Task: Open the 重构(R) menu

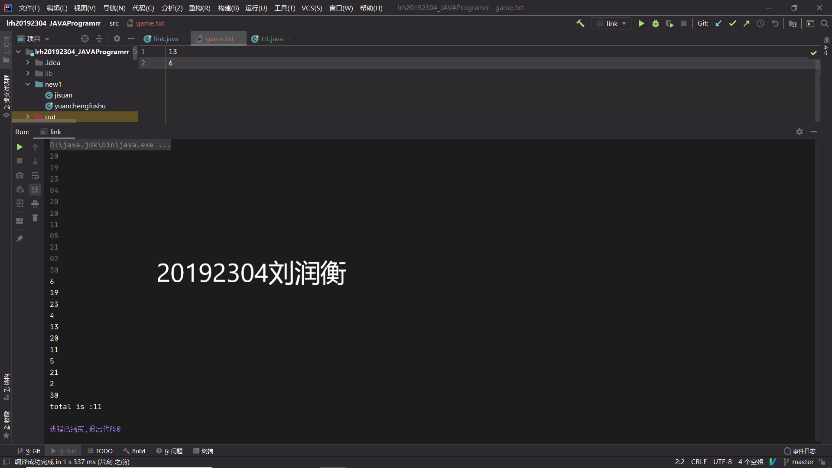Action: (199, 8)
